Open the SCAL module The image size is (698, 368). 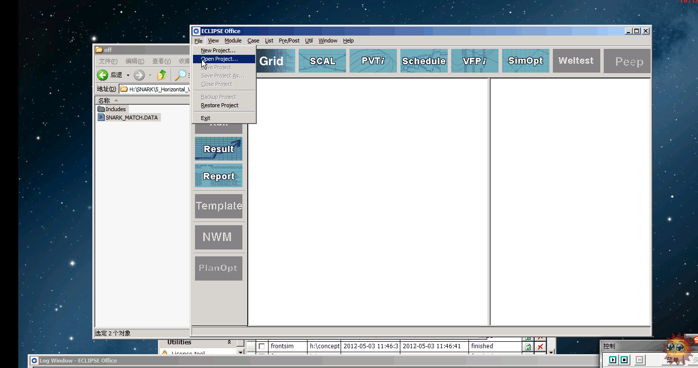click(322, 61)
